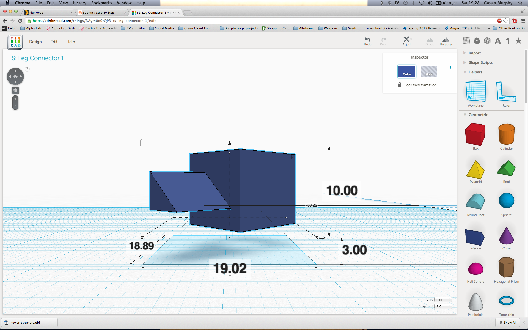Open the macOS Bookmarks menu
This screenshot has width=528, height=330.
click(101, 3)
